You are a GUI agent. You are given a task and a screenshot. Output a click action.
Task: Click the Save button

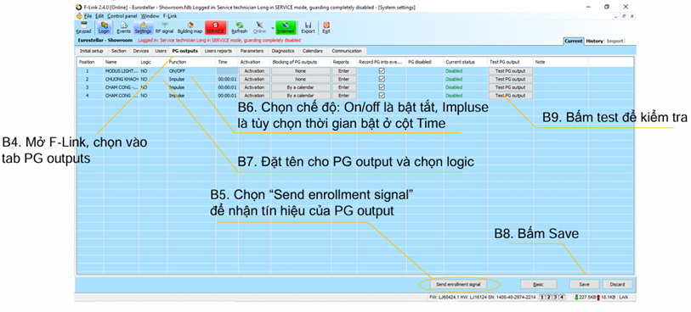click(584, 284)
